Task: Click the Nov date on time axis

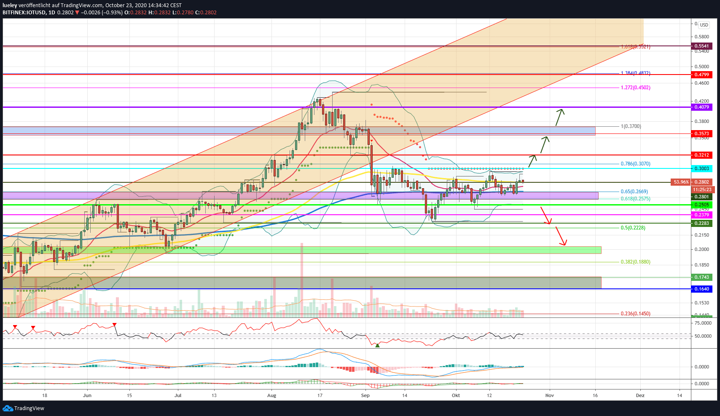Action: point(549,395)
